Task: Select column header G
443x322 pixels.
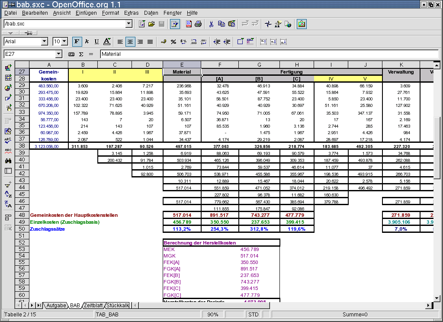Action: (x=259, y=65)
